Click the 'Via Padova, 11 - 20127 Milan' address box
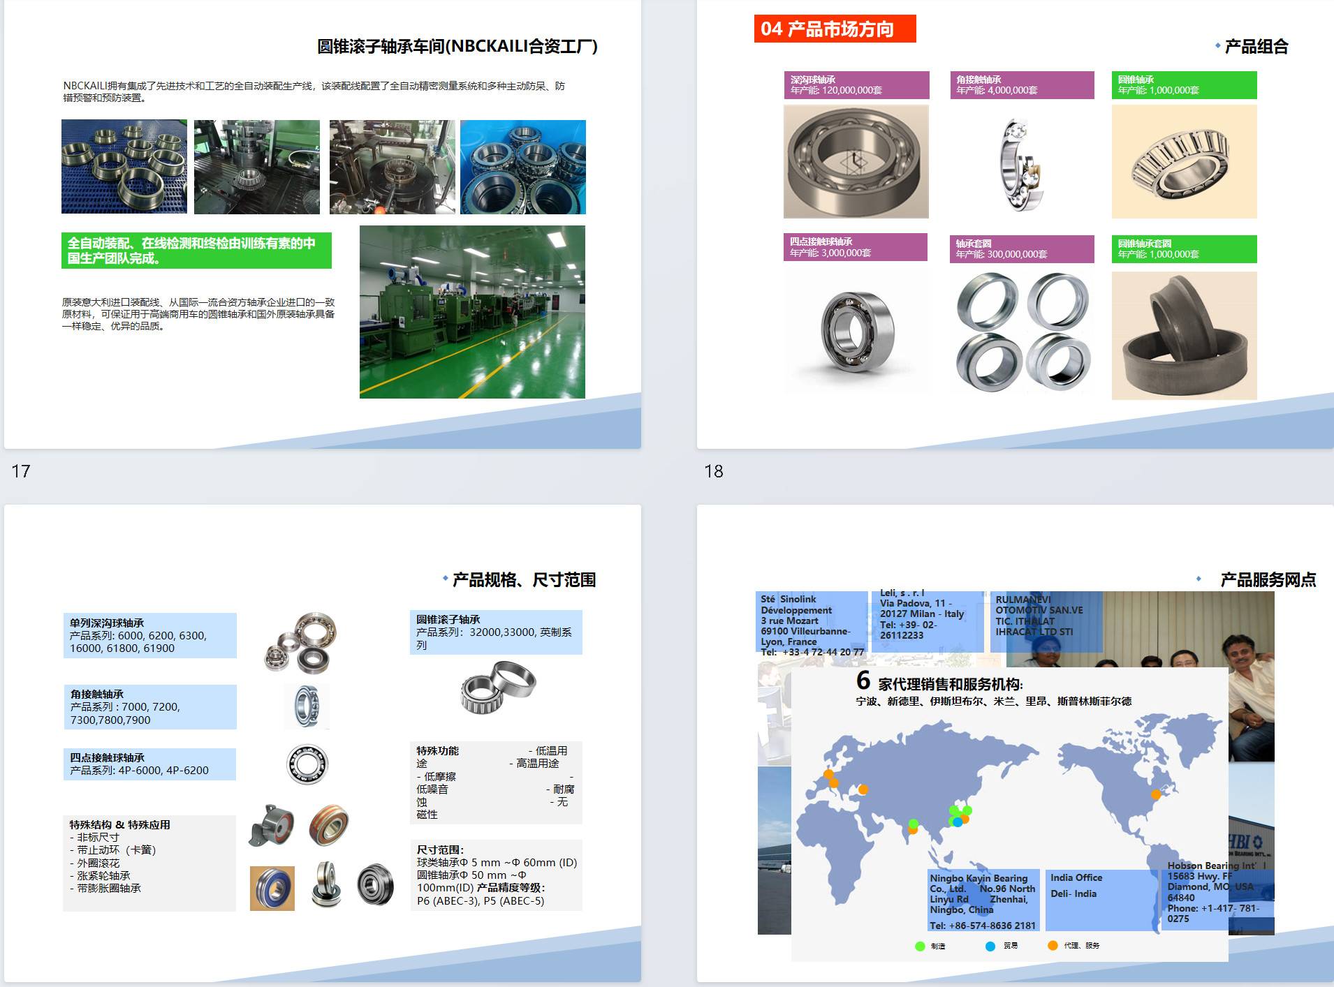Viewport: 1334px width, 987px height. click(928, 621)
